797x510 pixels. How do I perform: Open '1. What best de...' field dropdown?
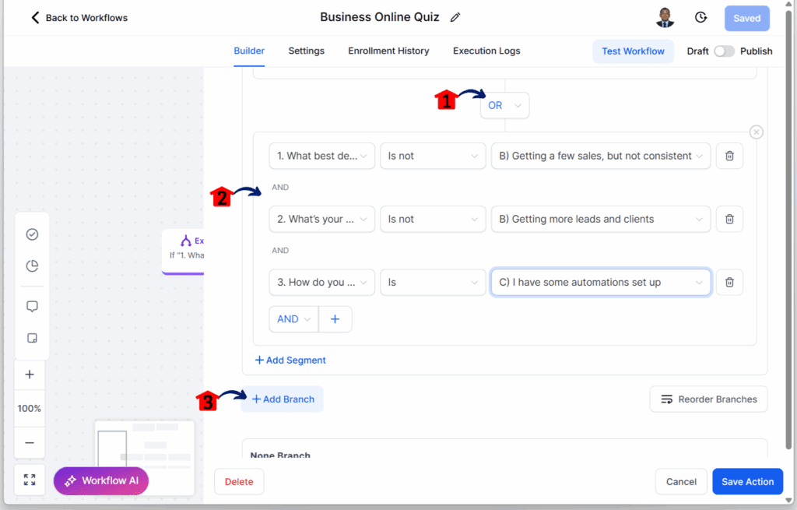tap(321, 156)
